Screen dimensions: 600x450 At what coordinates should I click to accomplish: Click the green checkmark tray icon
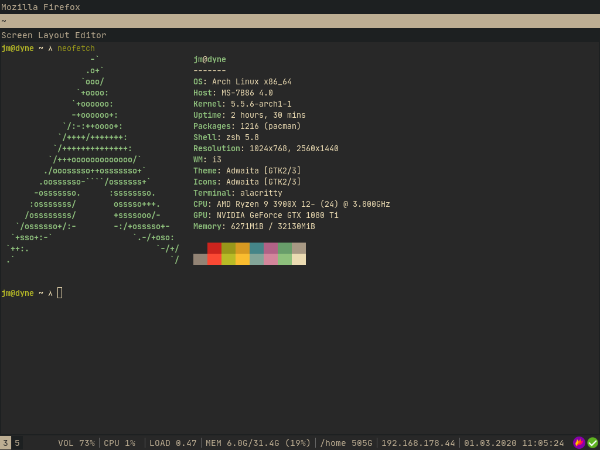(x=593, y=443)
